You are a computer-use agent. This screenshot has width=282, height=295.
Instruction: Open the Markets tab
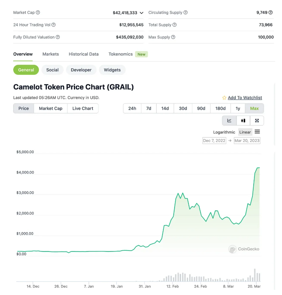click(51, 54)
